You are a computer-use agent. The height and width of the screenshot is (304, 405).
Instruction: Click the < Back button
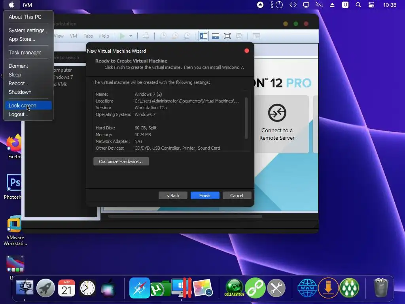(173, 196)
